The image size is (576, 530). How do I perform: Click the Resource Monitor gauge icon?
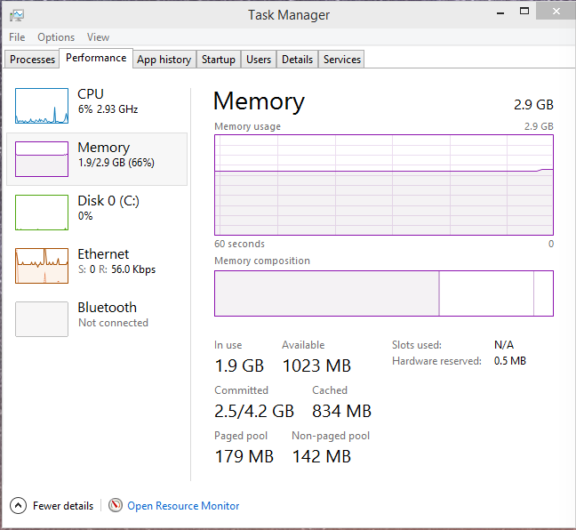pos(116,505)
